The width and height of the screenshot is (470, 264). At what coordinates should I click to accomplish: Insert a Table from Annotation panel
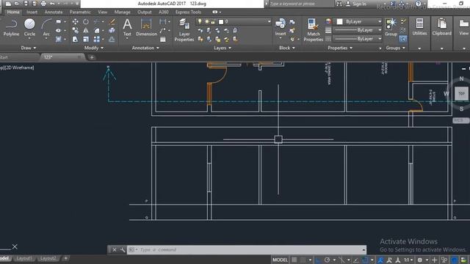tap(163, 39)
